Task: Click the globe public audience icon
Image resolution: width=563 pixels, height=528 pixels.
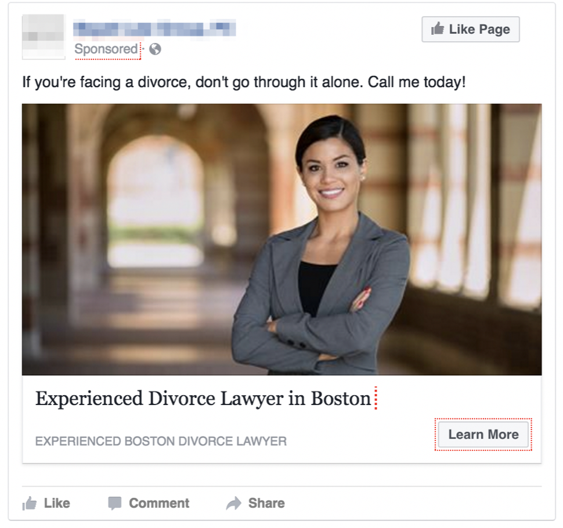Action: pyautogui.click(x=155, y=49)
